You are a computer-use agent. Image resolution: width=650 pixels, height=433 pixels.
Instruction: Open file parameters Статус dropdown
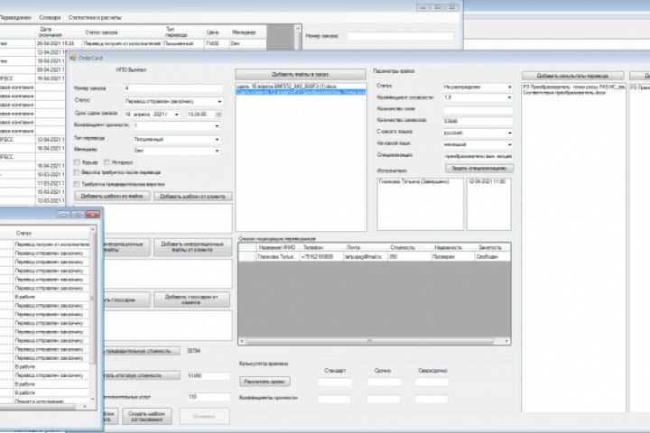click(x=509, y=87)
